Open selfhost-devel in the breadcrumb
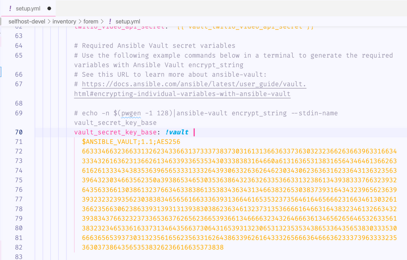Screen dimensions: 407x260 click(27, 21)
